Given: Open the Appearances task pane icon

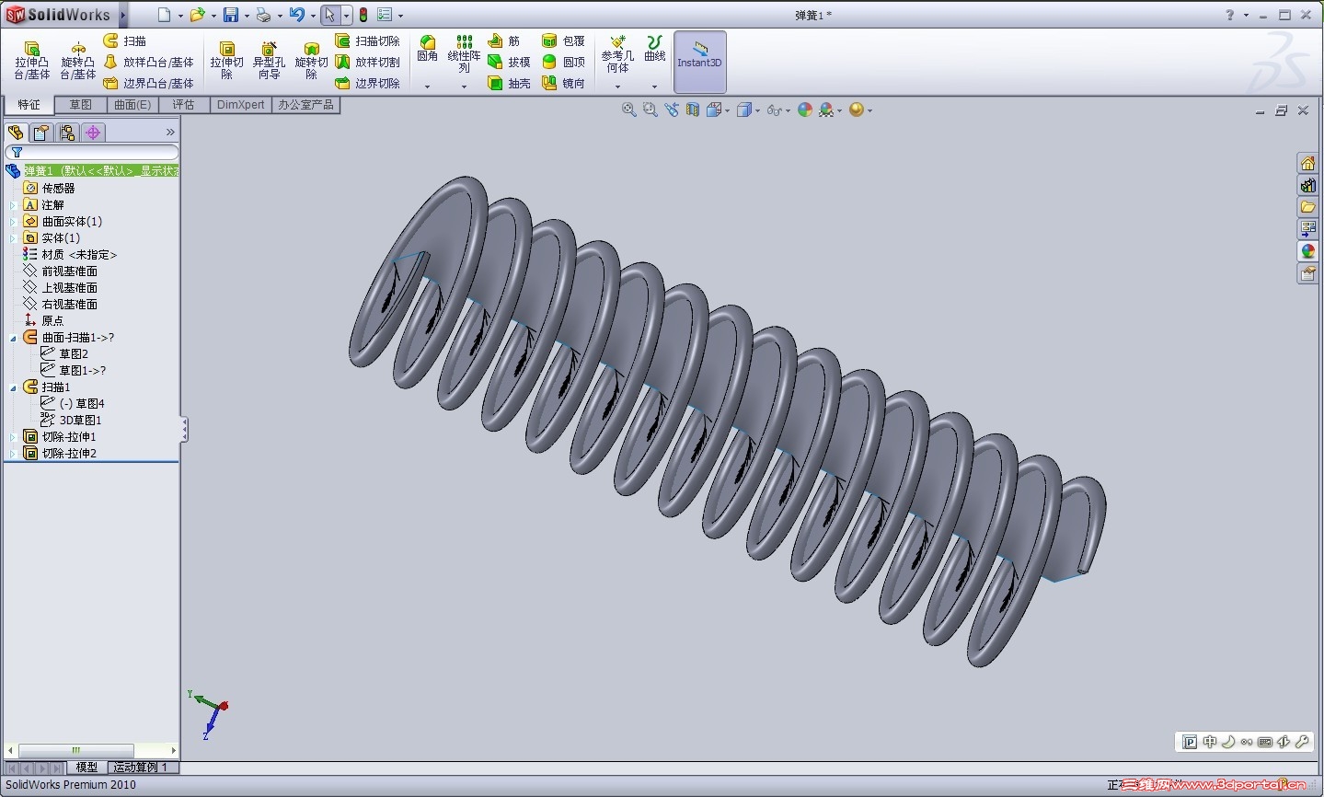Looking at the screenshot, I should pyautogui.click(x=1307, y=251).
